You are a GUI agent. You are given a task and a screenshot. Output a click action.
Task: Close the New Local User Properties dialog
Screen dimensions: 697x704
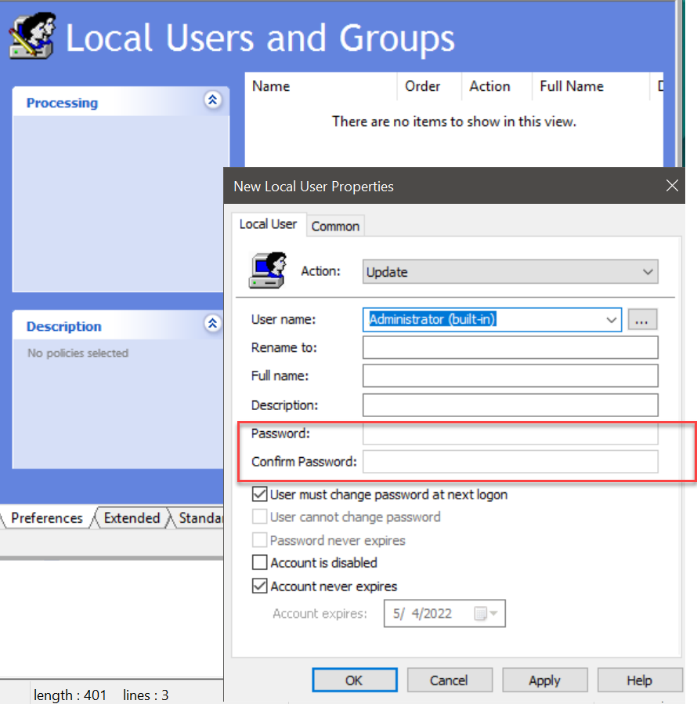[672, 186]
